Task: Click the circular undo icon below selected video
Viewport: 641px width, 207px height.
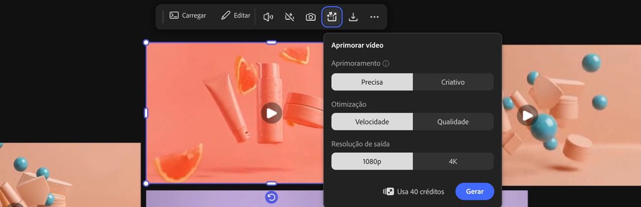Action: click(x=271, y=197)
